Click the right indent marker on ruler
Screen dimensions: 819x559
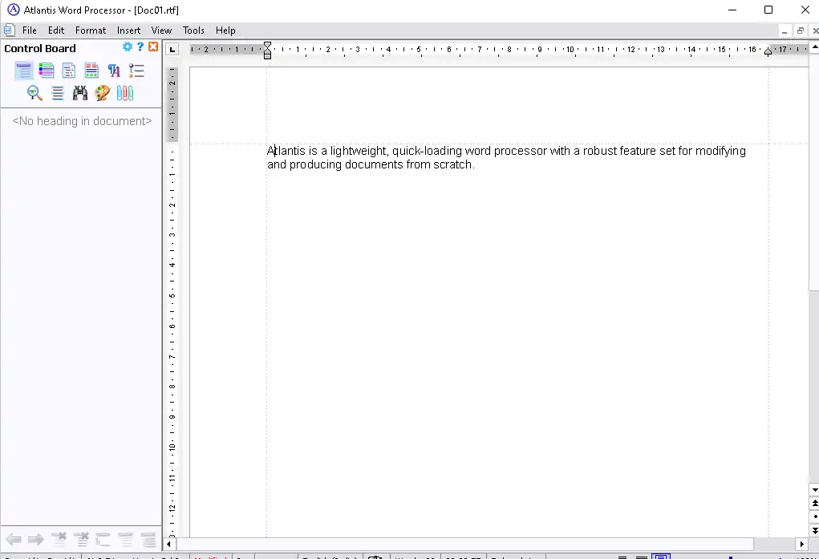pos(768,52)
